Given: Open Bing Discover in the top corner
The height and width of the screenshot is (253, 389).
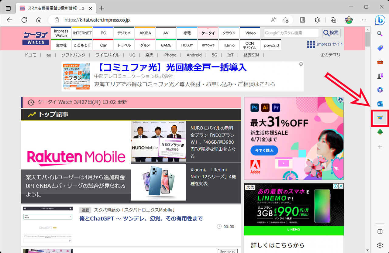Looking at the screenshot, I should pyautogui.click(x=380, y=20).
